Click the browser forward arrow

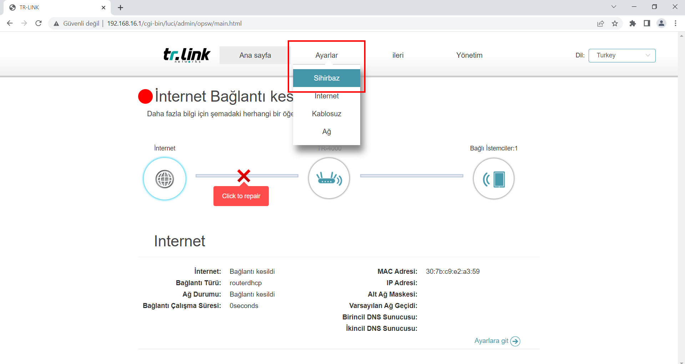click(x=24, y=24)
